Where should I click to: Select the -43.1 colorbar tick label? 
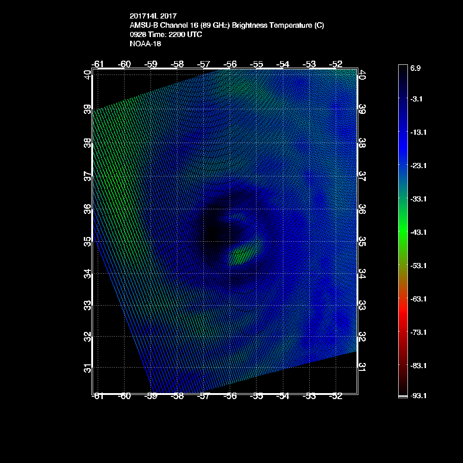(419, 232)
